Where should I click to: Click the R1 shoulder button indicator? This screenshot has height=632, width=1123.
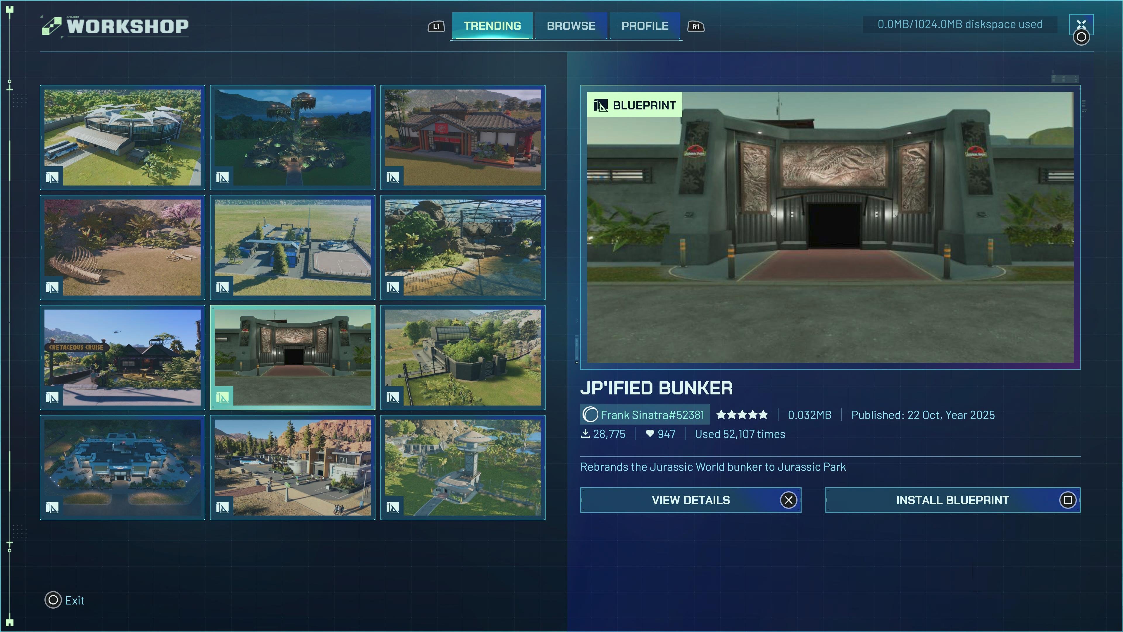pyautogui.click(x=696, y=26)
